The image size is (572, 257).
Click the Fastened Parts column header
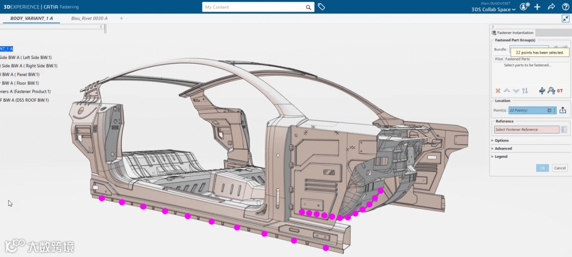click(517, 59)
